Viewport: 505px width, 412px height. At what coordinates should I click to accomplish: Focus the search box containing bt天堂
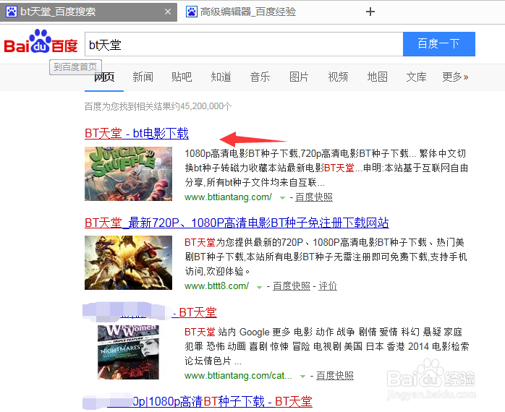point(244,44)
